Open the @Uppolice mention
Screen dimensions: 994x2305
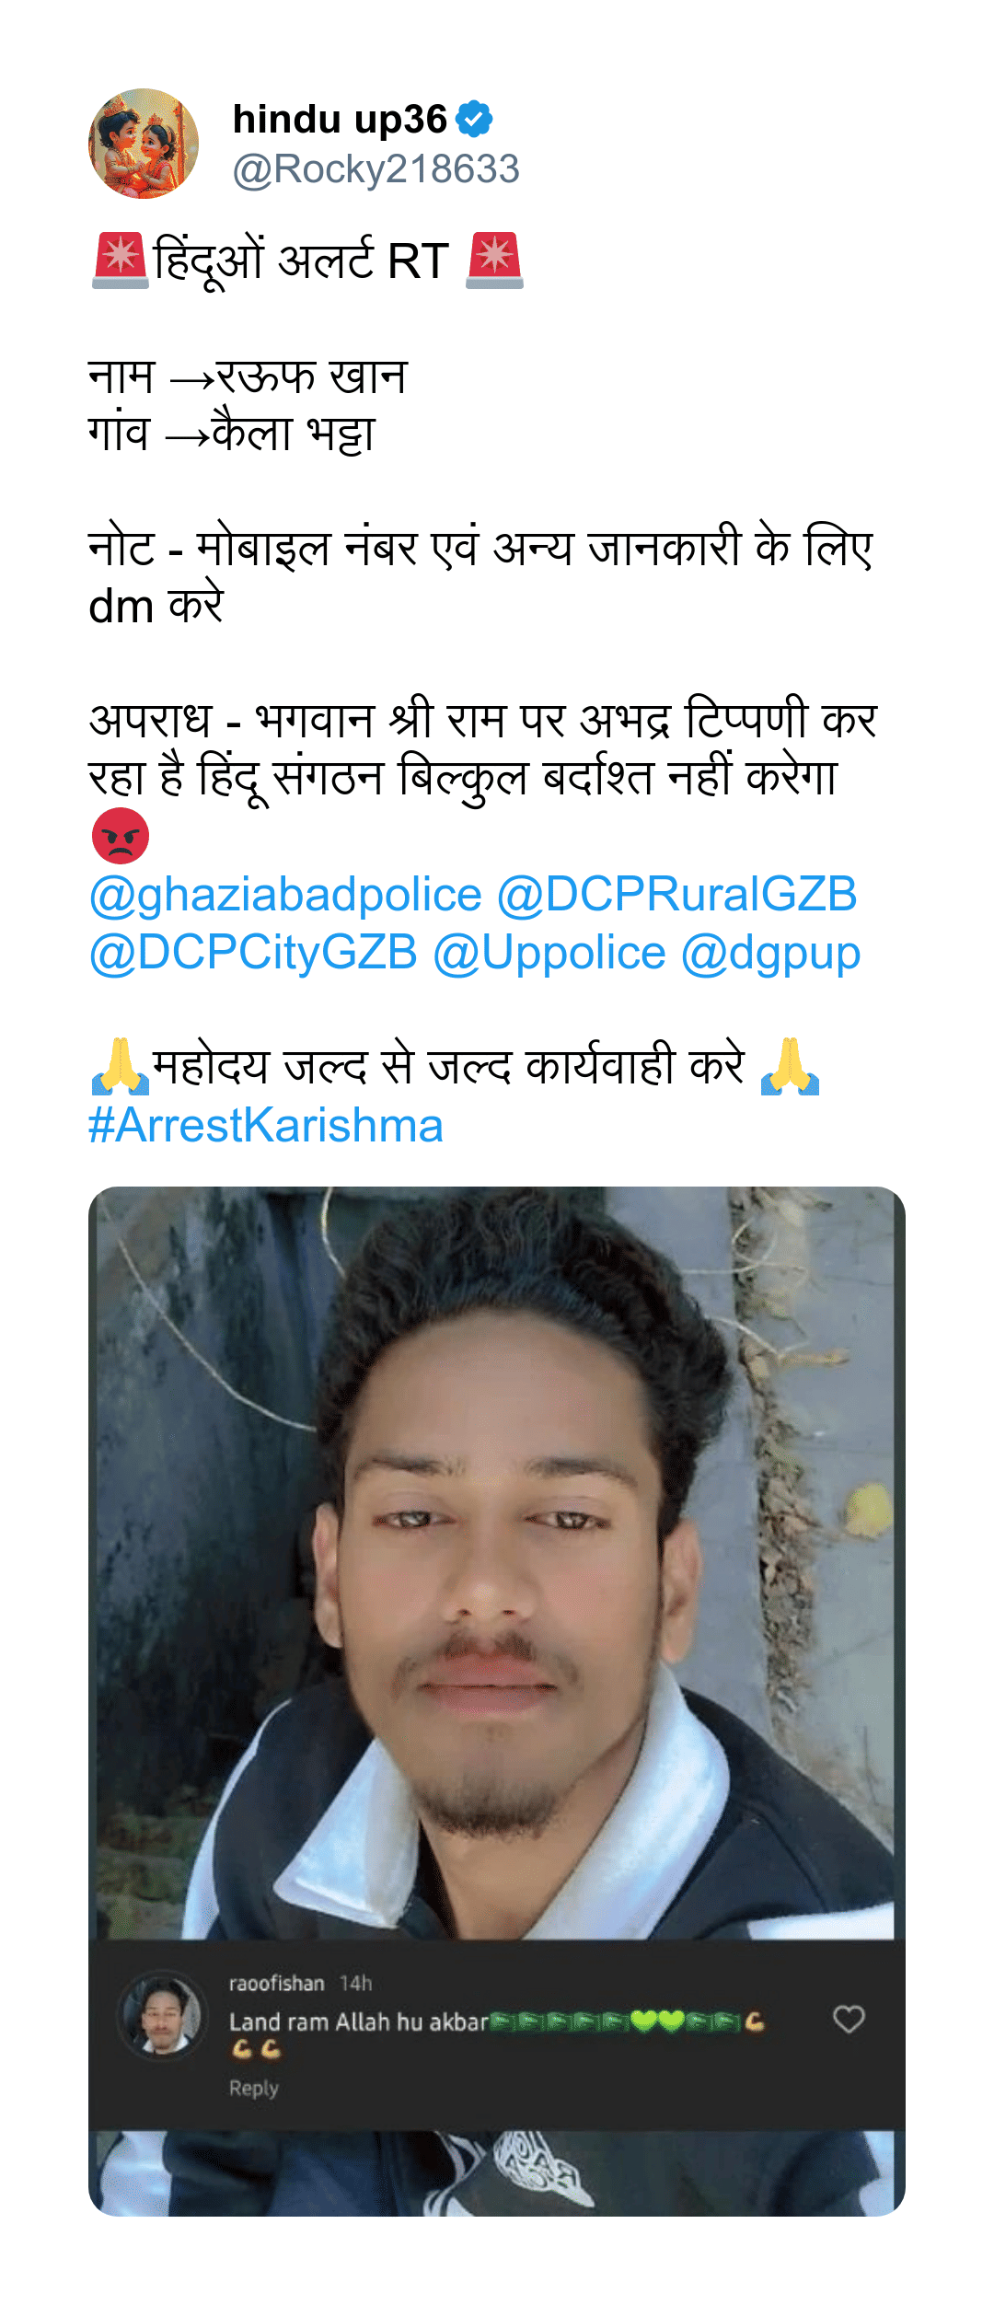pyautogui.click(x=549, y=953)
